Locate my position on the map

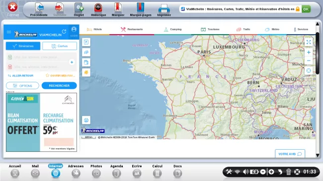click(309, 71)
